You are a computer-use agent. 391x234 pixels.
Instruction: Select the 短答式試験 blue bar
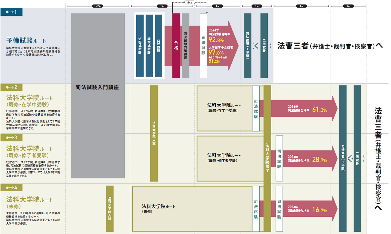[x=140, y=46]
